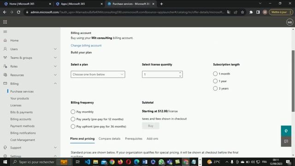Increase license quantity with up arrow
The image size is (295, 166).
(180, 73)
